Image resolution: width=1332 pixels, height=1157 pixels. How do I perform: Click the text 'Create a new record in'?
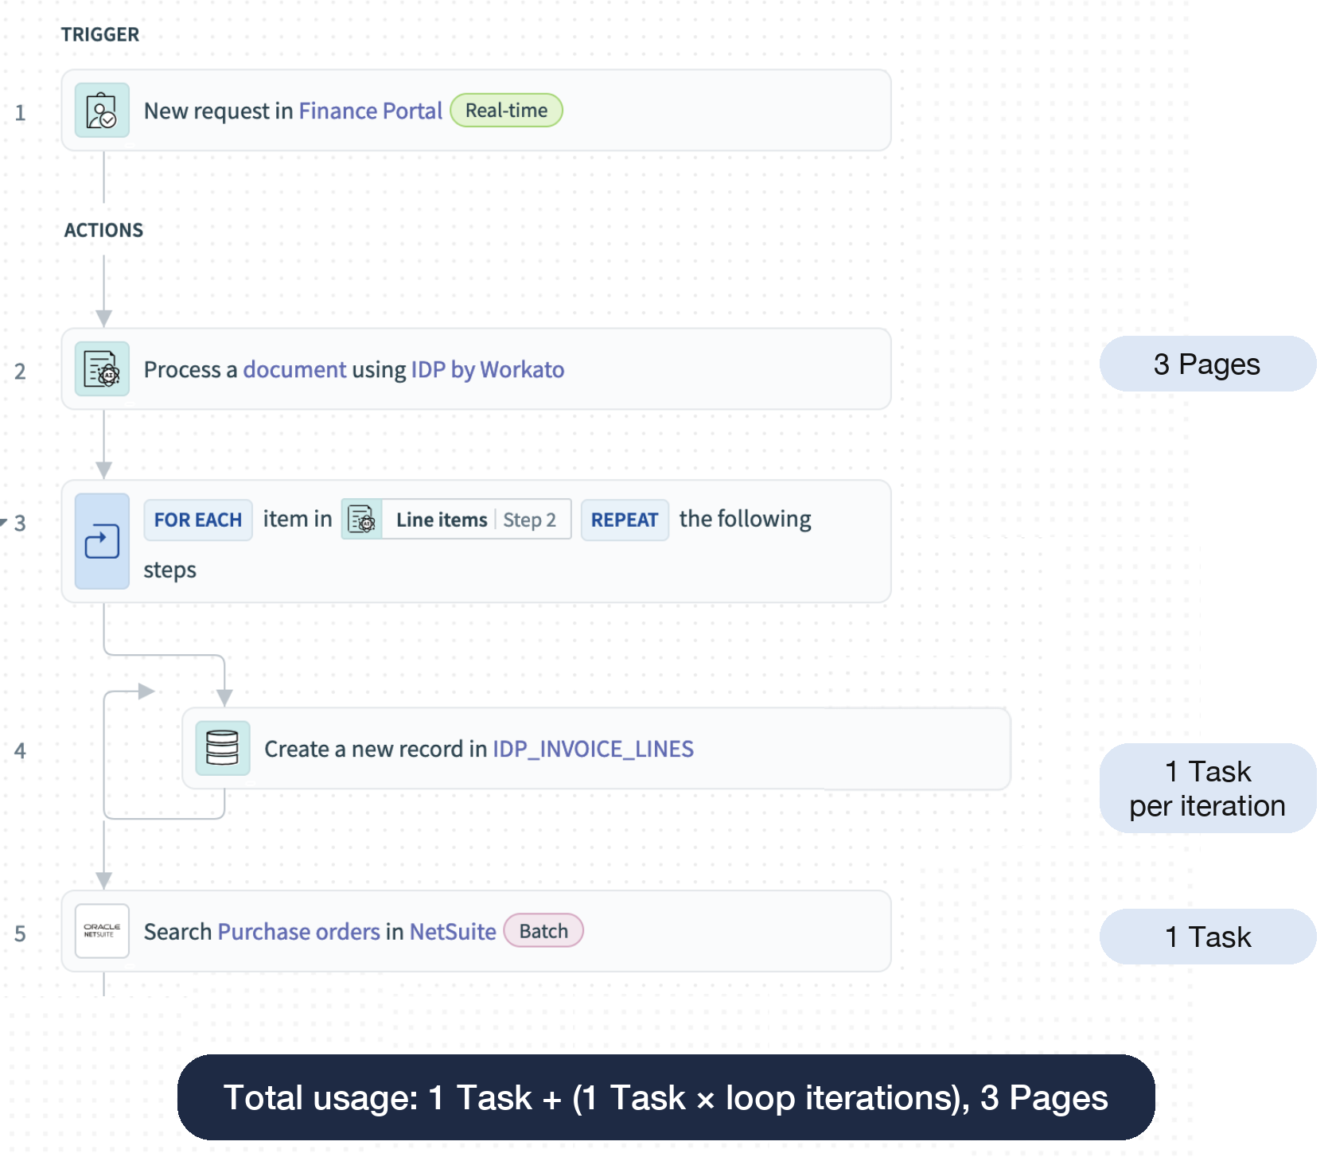pyautogui.click(x=376, y=749)
